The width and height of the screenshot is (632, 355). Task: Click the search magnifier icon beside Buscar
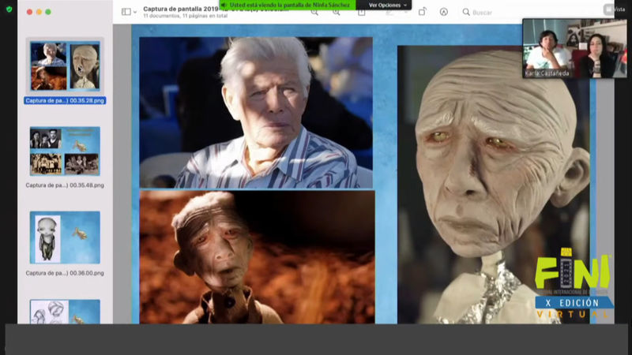(466, 12)
